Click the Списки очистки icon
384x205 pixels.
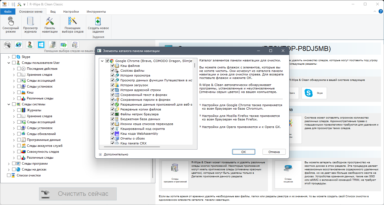click(x=13, y=175)
